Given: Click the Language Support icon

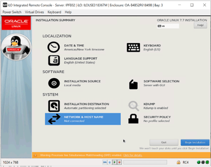Looking at the screenshot, I should click(x=54, y=60).
